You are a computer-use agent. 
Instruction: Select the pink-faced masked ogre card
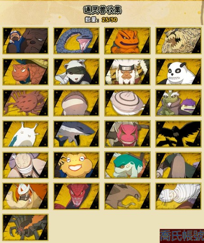point(127,134)
